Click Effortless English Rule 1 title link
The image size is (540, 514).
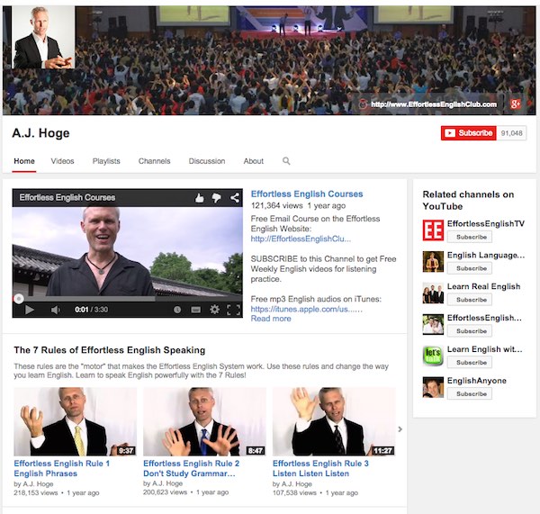pyautogui.click(x=61, y=468)
